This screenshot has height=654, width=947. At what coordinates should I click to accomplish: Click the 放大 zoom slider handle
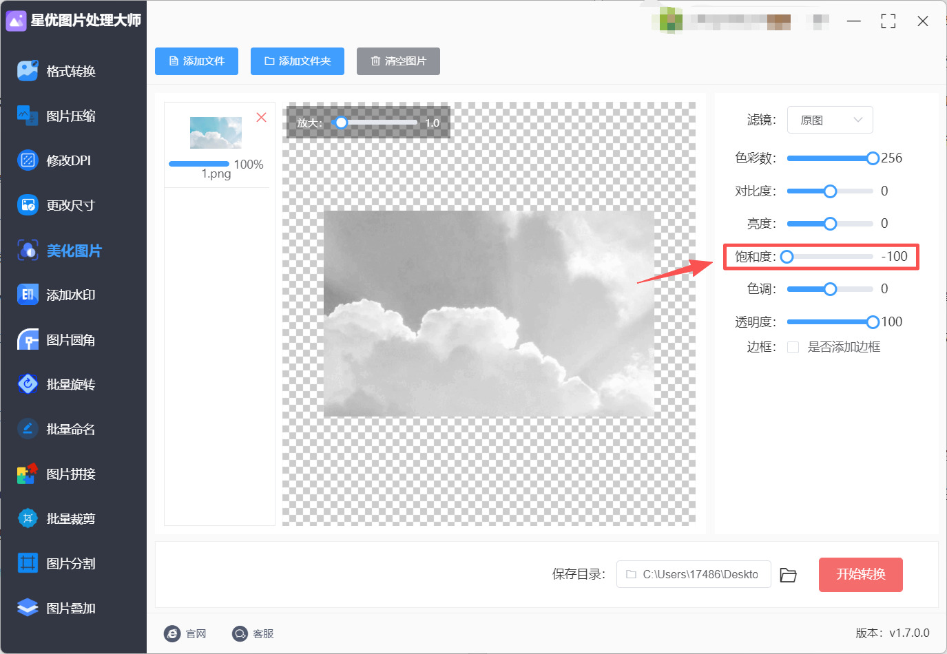point(341,123)
